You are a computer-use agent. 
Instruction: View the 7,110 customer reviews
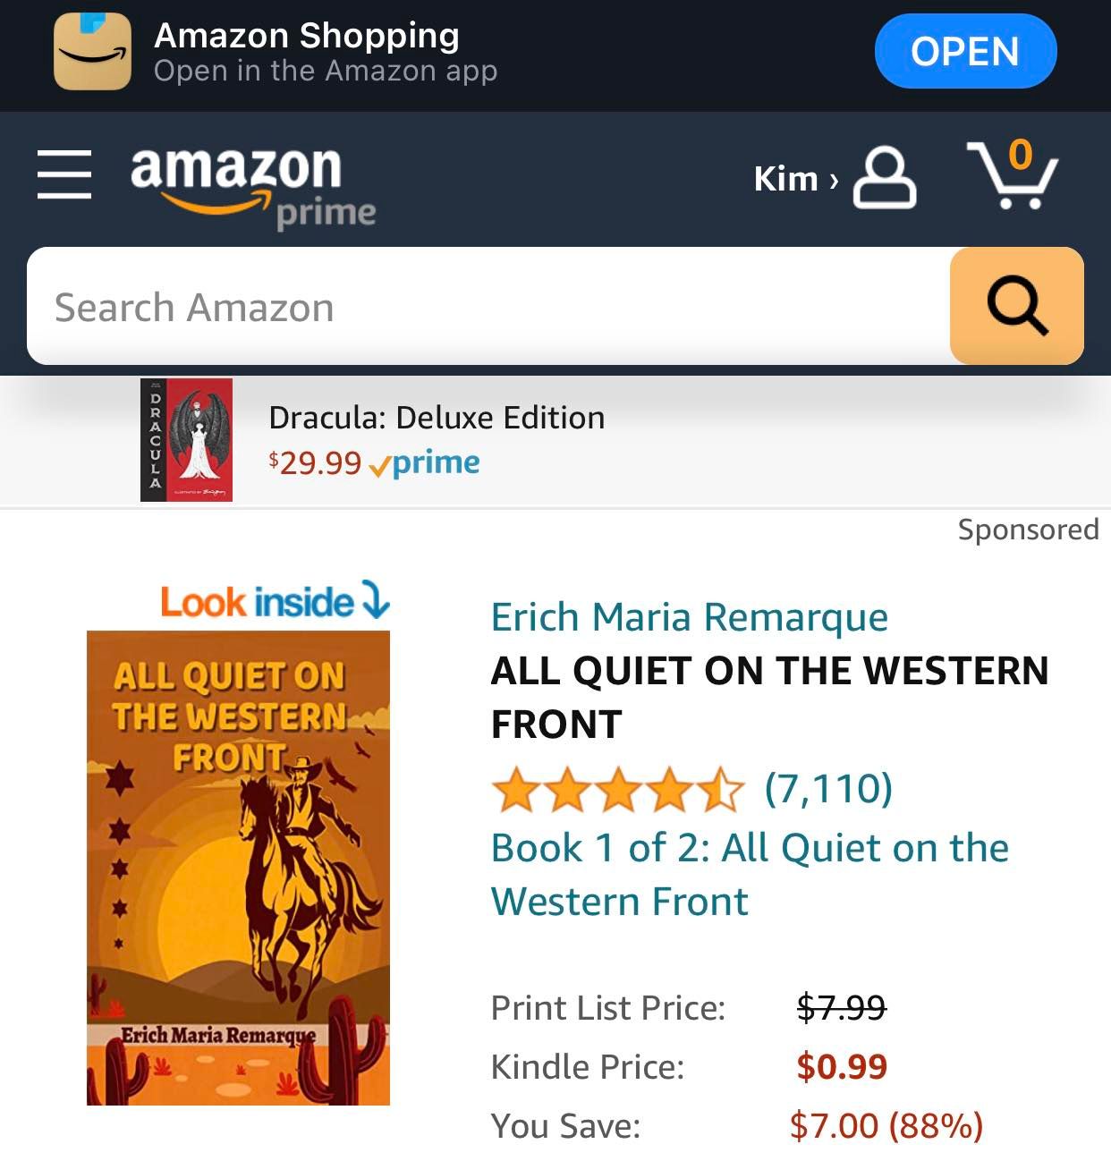828,788
